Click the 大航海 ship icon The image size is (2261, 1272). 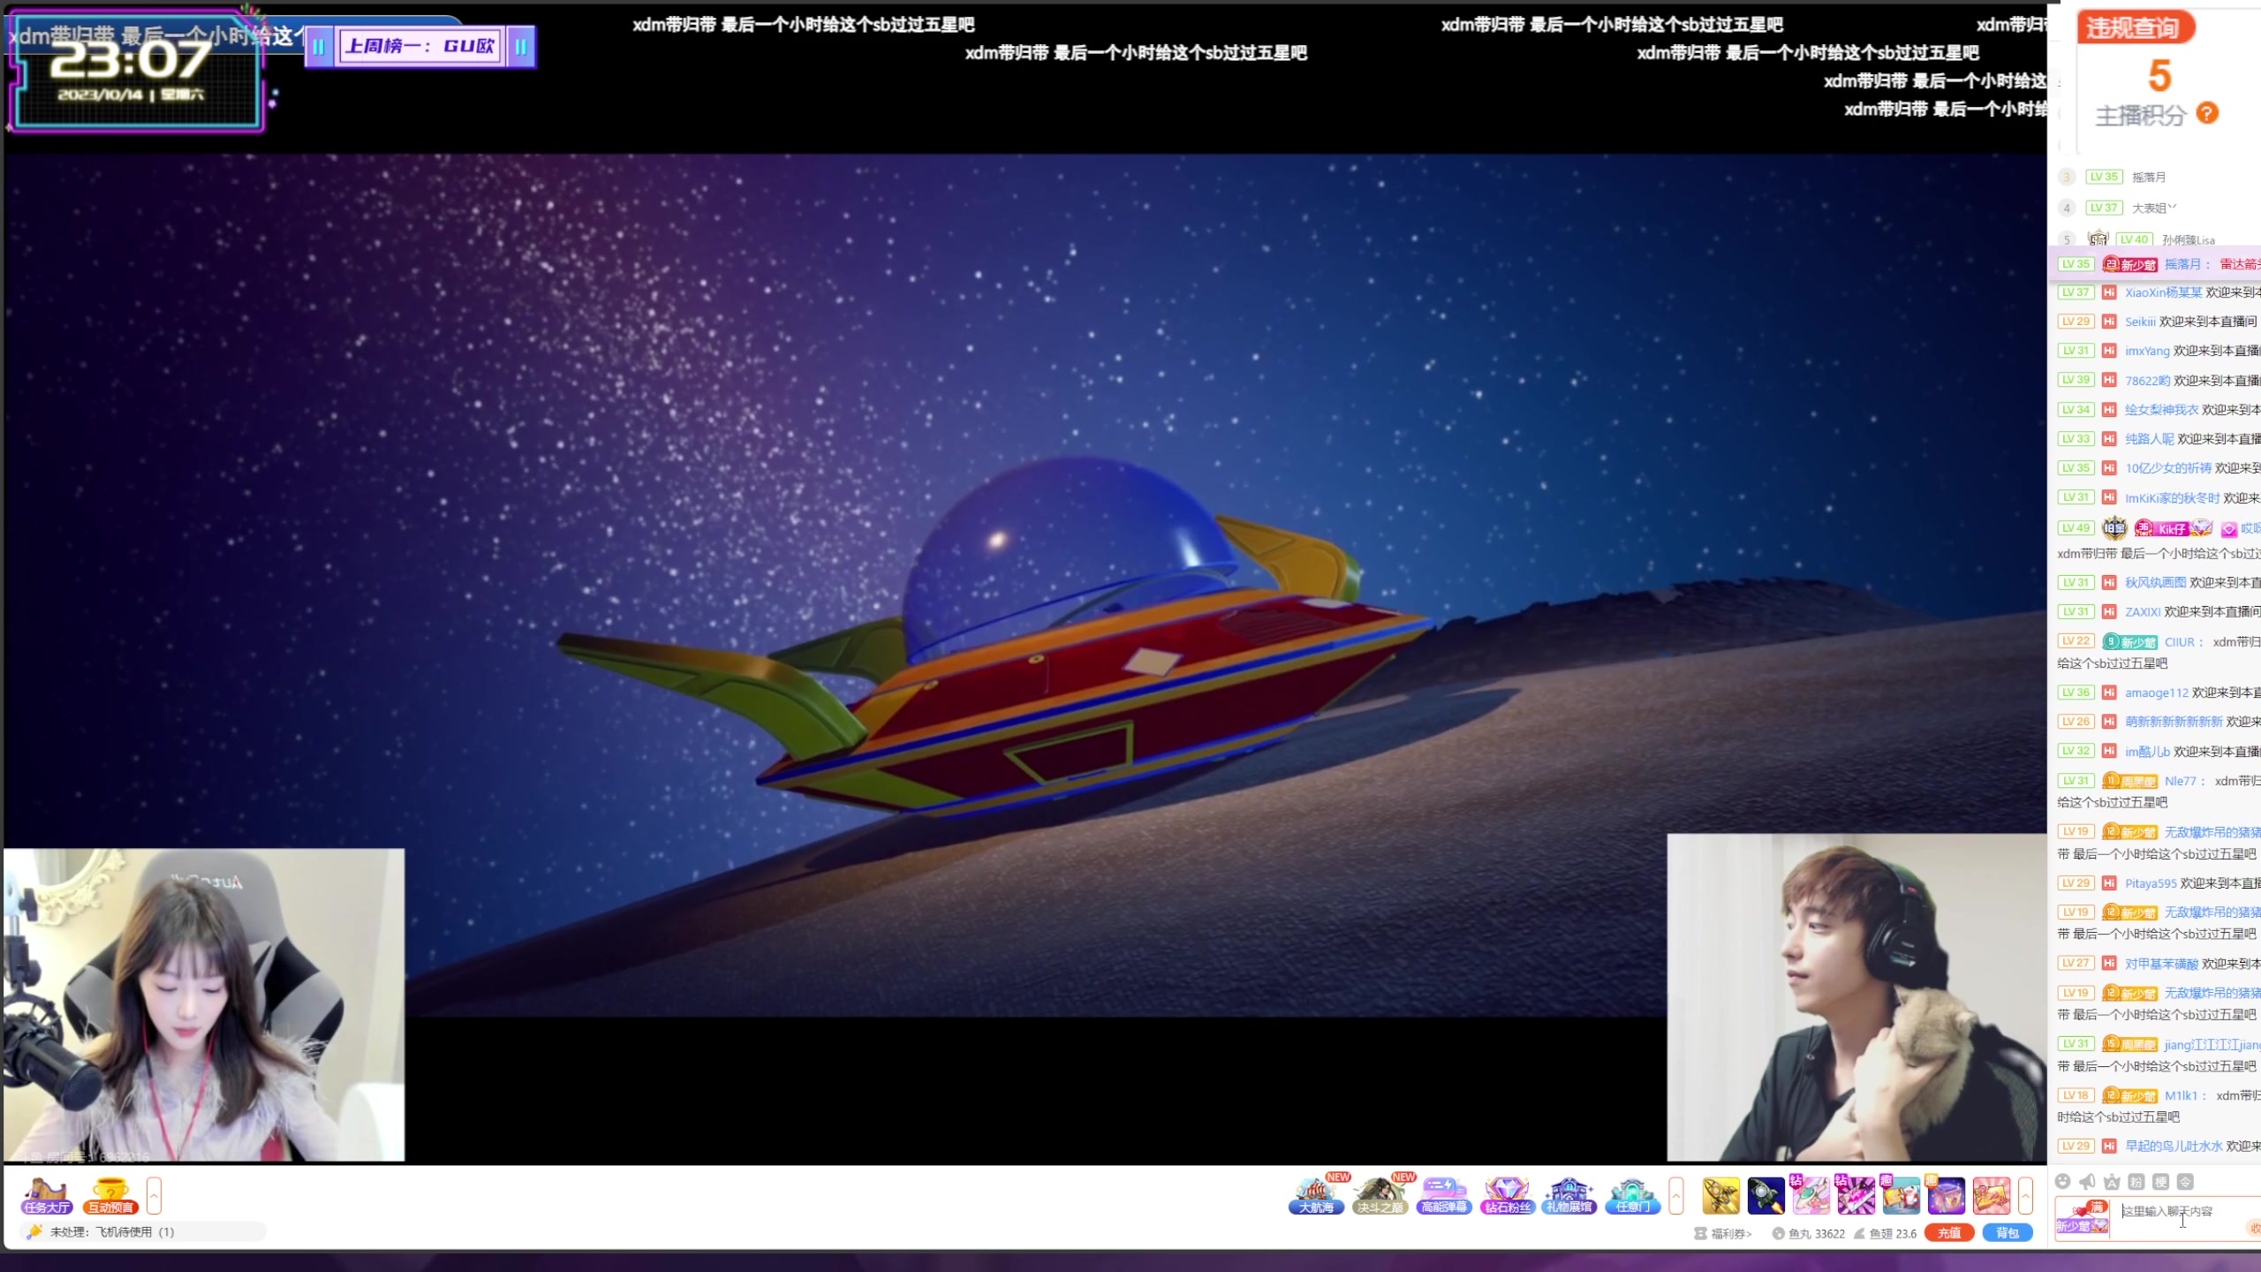pyautogui.click(x=1316, y=1195)
